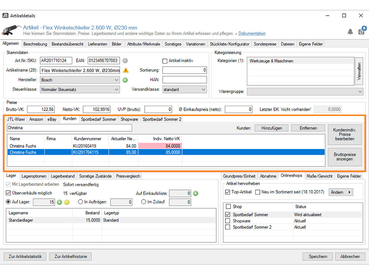Click the pink highlighted Indiv. Netto-VK cell
The image size is (369, 278).
[x=160, y=146]
